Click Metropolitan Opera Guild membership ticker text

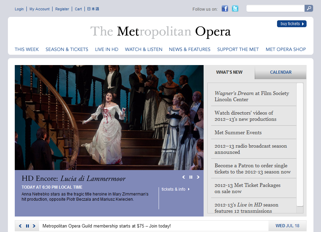[x=106, y=226]
